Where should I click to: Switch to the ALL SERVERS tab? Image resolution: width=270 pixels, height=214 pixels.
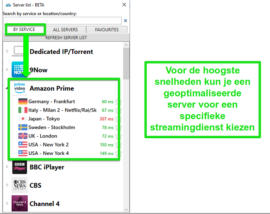pyautogui.click(x=66, y=30)
